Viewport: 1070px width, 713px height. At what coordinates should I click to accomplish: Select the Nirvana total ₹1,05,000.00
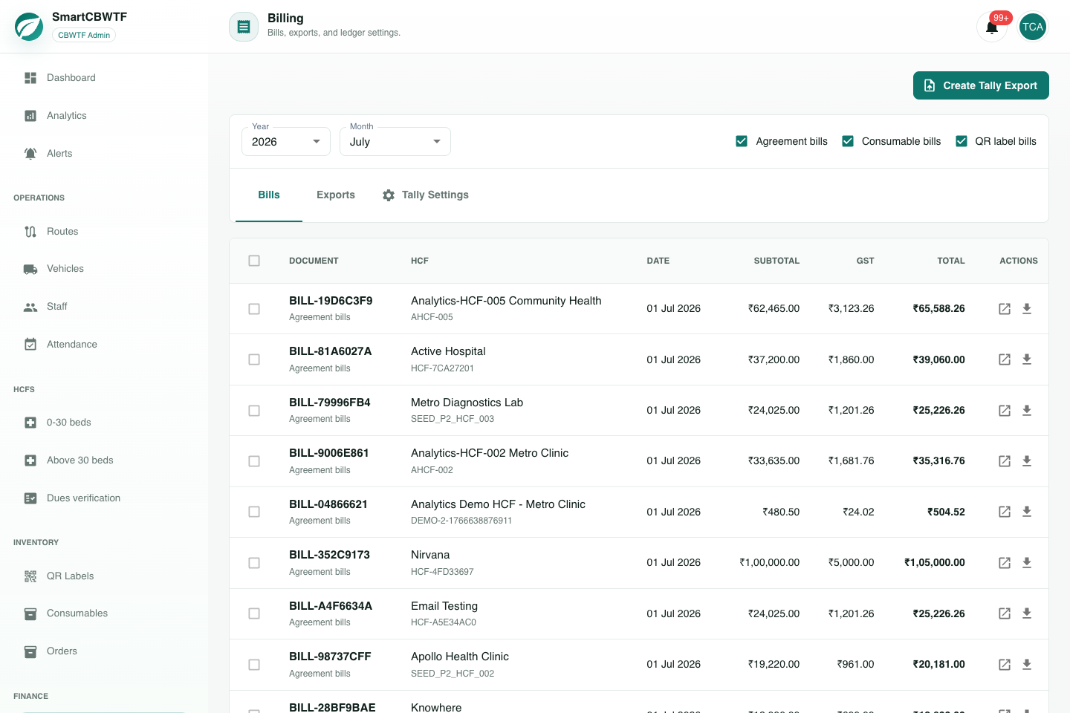pyautogui.click(x=935, y=563)
